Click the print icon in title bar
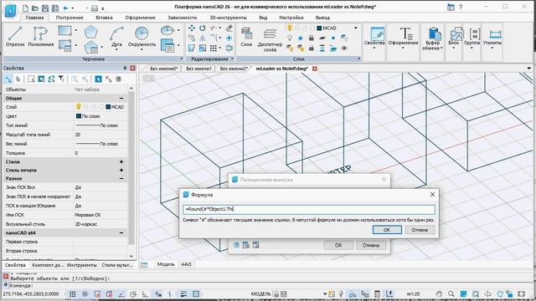The width and height of the screenshot is (536, 301). tap(95, 8)
